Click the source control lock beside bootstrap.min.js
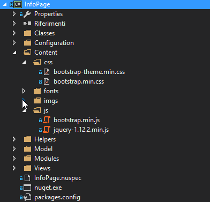Screen dimensions: 210x202 tap(41, 121)
